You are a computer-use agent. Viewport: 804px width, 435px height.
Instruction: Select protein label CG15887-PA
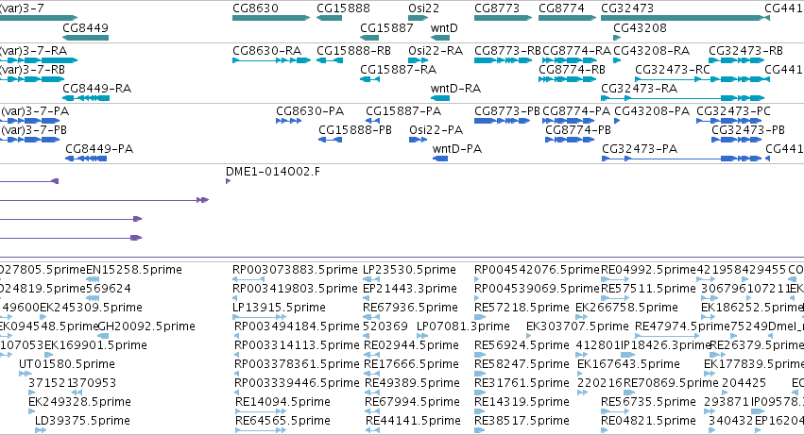[403, 111]
